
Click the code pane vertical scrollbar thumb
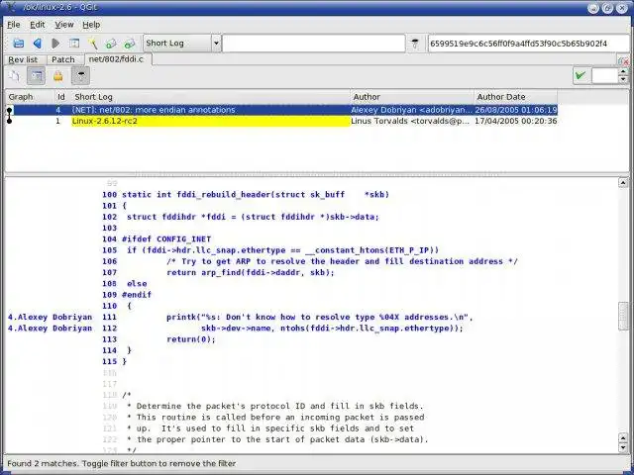pos(623,317)
